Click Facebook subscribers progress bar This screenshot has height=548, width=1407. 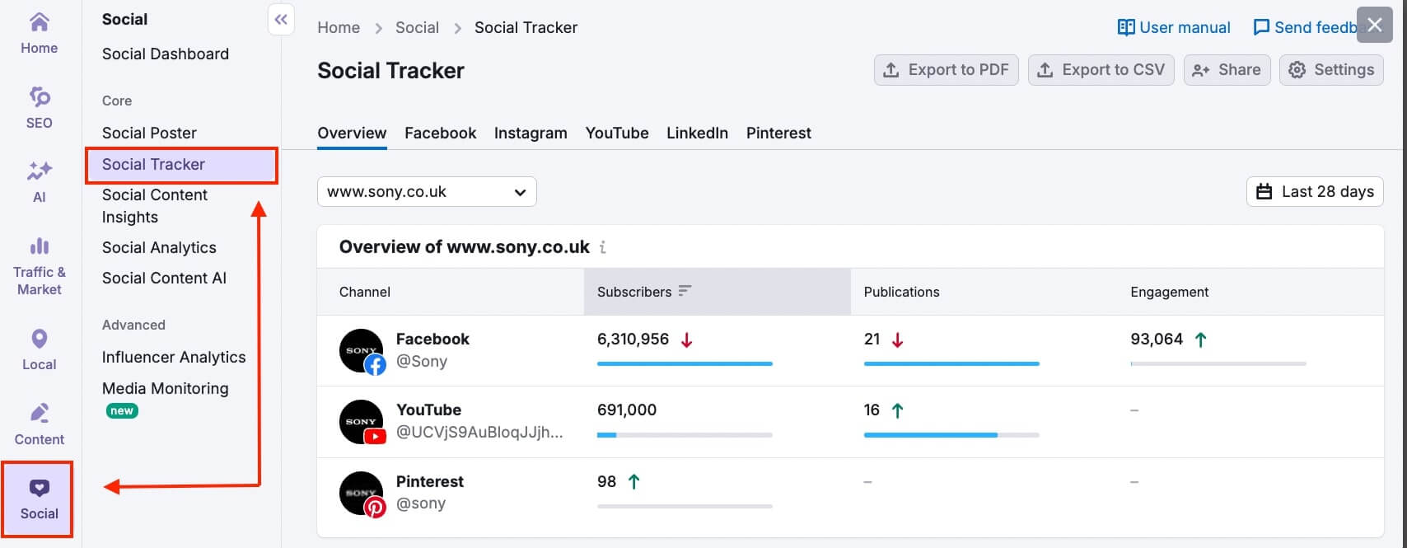685,363
